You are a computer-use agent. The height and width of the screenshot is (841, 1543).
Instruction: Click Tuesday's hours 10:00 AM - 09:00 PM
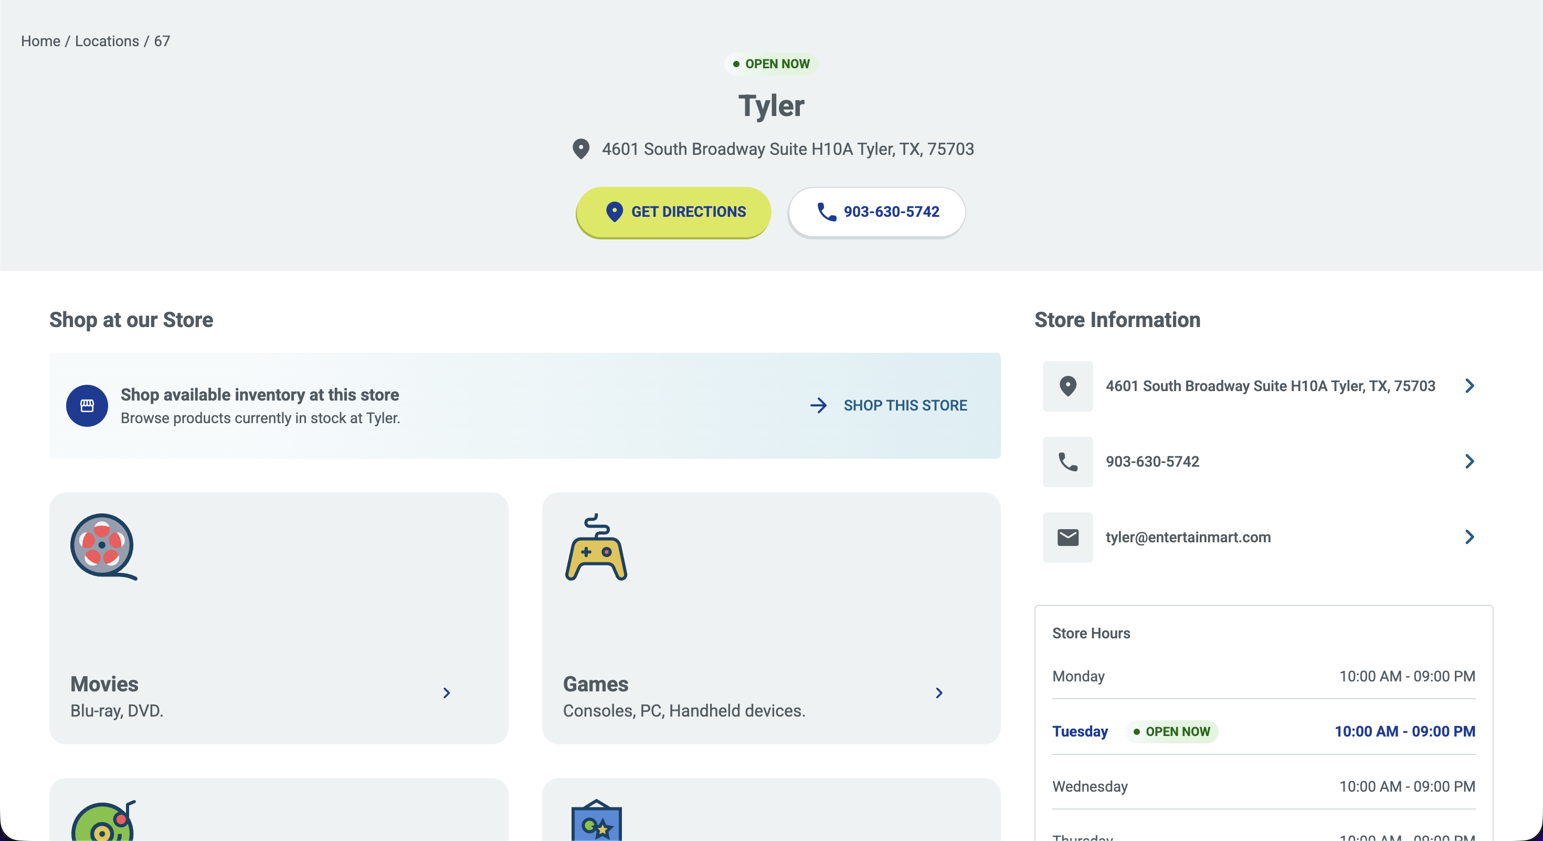[x=1404, y=731]
